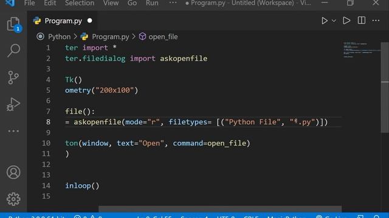Open editor More Actions ellipsis
The width and height of the screenshot is (389, 218).
click(376, 21)
